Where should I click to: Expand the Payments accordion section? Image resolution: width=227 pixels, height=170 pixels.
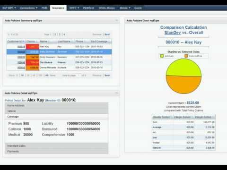click(56, 151)
